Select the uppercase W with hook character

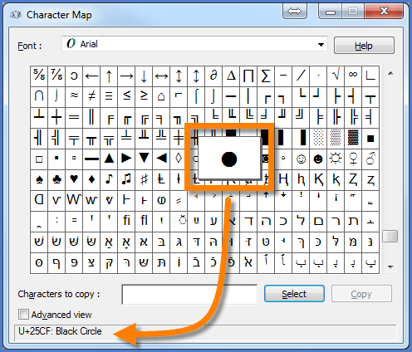coord(74,200)
